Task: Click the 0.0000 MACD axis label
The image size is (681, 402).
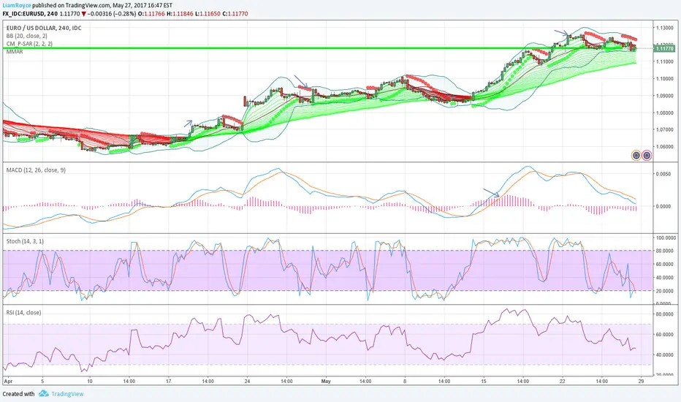Action: [x=663, y=206]
